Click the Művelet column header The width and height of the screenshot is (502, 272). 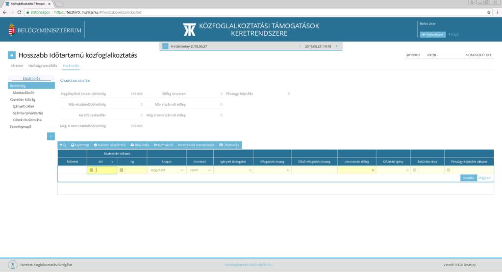point(73,162)
